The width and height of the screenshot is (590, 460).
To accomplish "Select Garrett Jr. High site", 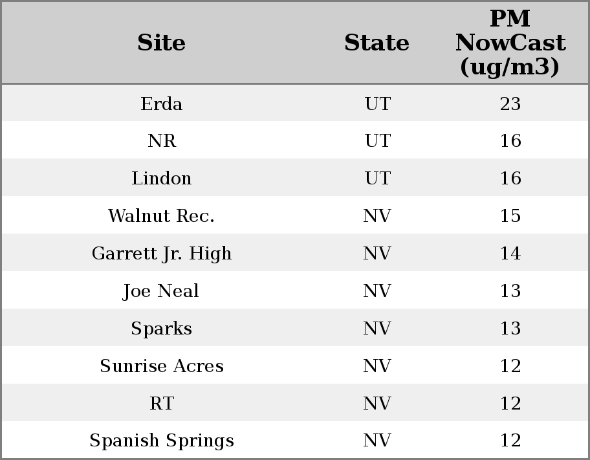I will (x=162, y=254).
